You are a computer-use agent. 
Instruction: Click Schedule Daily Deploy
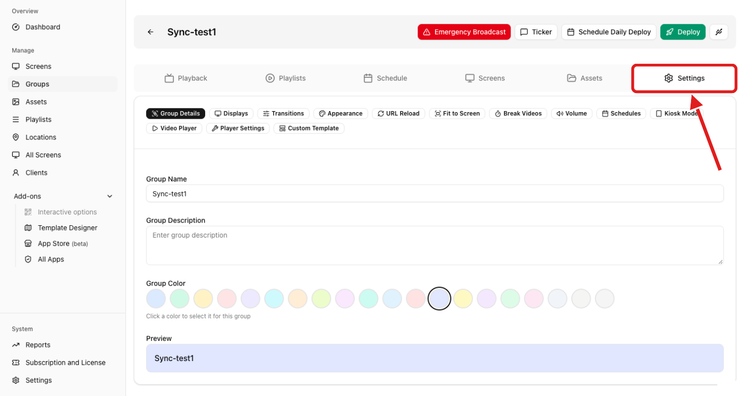609,32
